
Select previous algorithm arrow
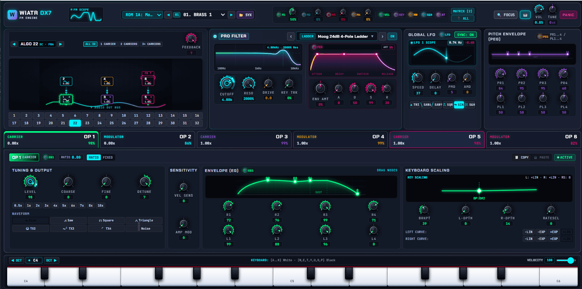(14, 44)
